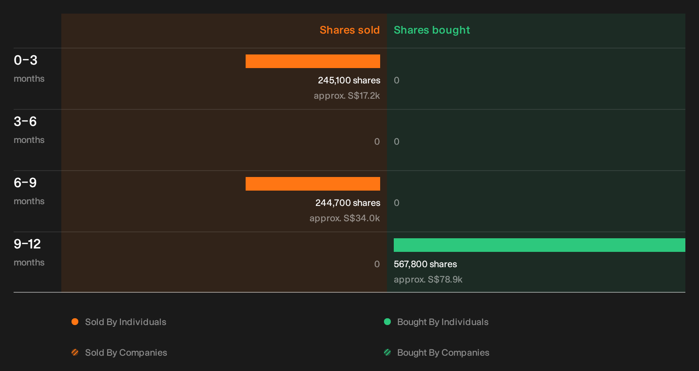Image resolution: width=699 pixels, height=371 pixels.
Task: Click the 'approx. S$17.2k' amount
Action: coord(347,96)
